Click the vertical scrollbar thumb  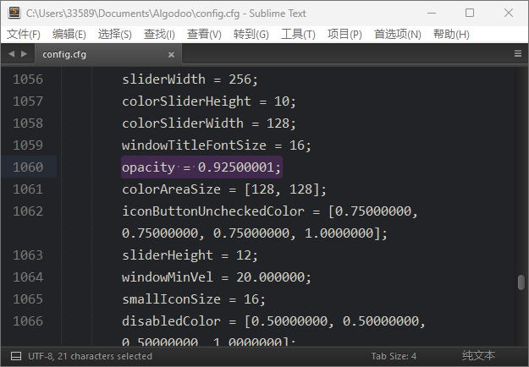click(x=521, y=282)
